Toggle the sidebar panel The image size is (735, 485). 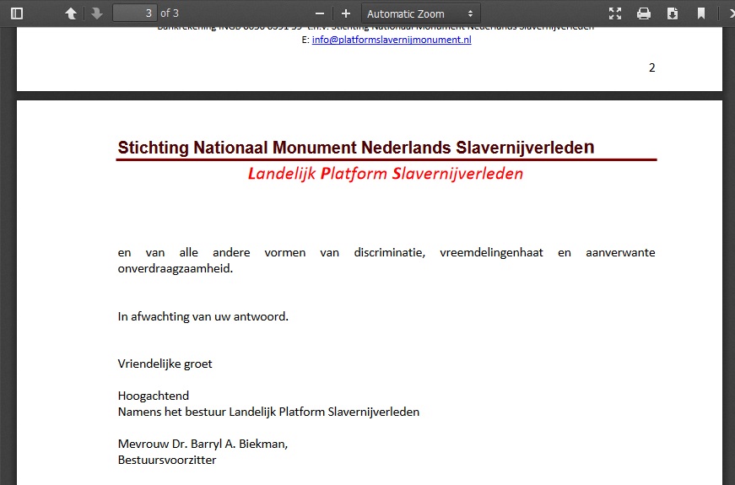(16, 13)
